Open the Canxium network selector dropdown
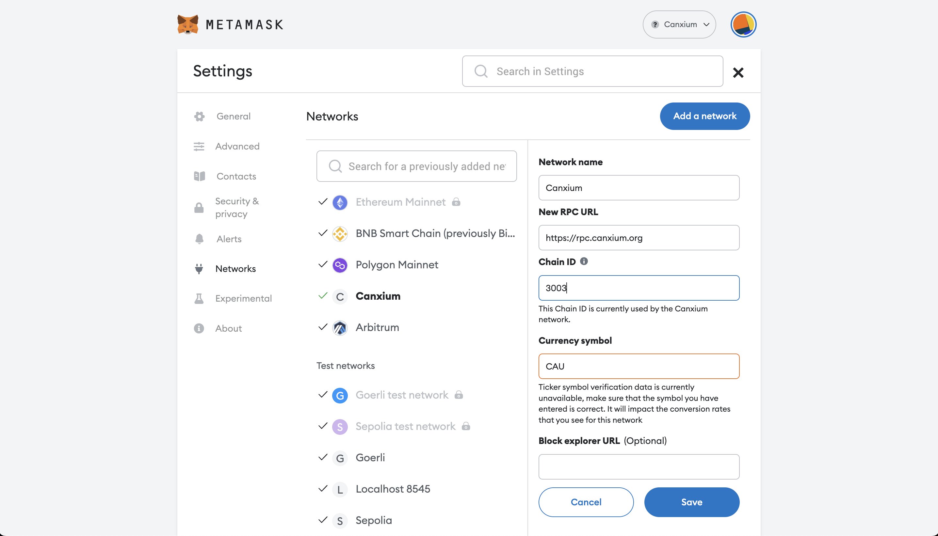Image resolution: width=938 pixels, height=536 pixels. click(x=679, y=24)
